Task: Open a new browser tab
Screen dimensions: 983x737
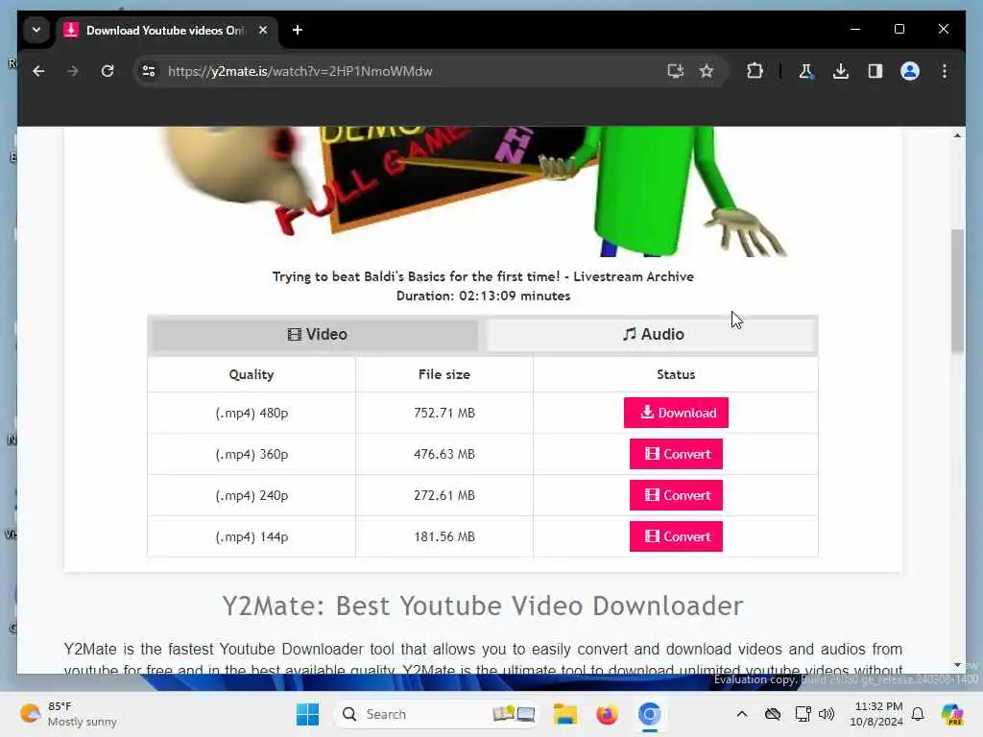Action: tap(298, 30)
